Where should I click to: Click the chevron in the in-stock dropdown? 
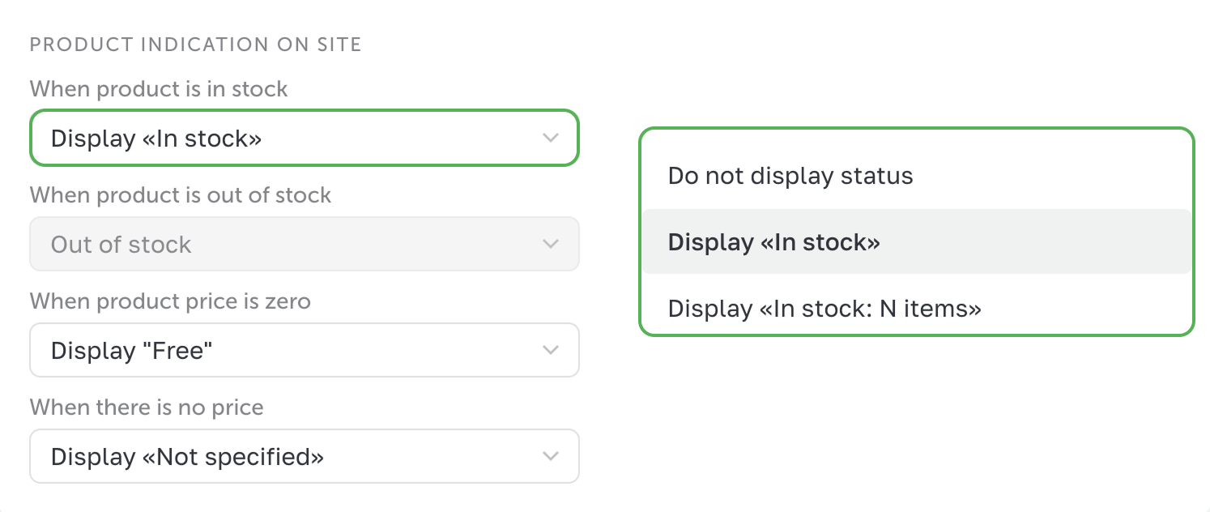(x=551, y=138)
